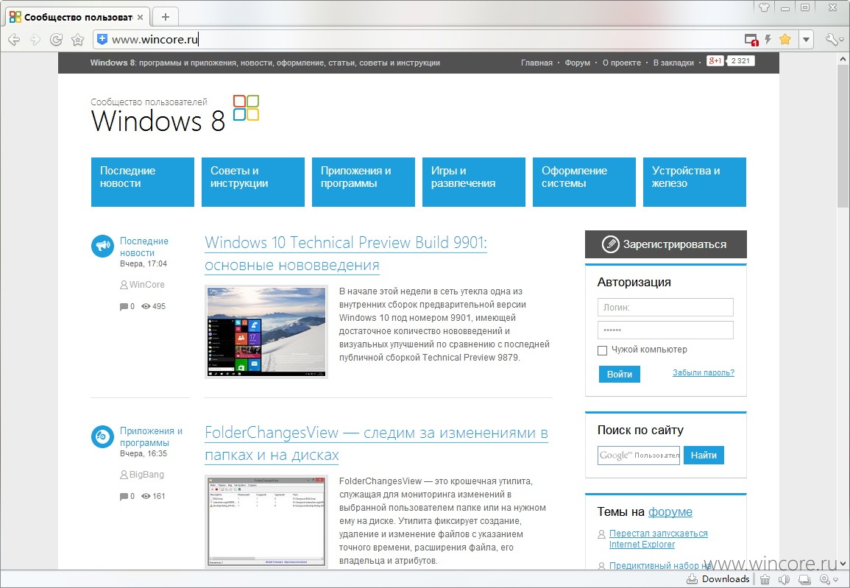
Task: Open the favorites star beside the refresh button
Action: click(77, 39)
